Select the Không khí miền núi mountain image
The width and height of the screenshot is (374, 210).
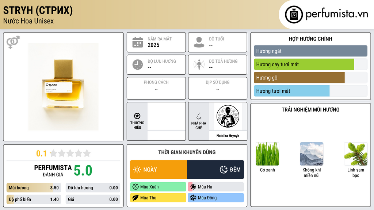(312, 154)
